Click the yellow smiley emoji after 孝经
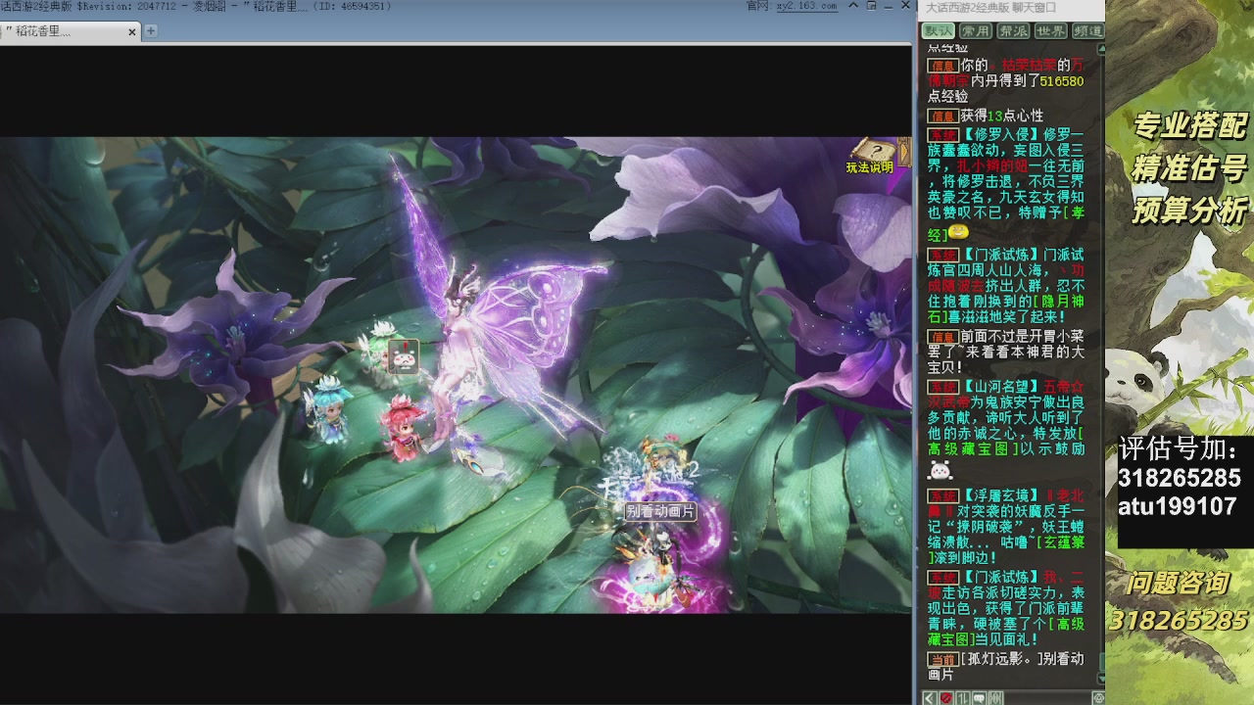 (x=959, y=232)
